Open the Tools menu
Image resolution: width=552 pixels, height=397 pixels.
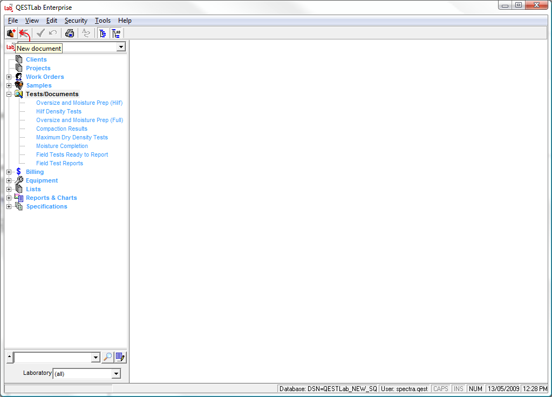[103, 21]
